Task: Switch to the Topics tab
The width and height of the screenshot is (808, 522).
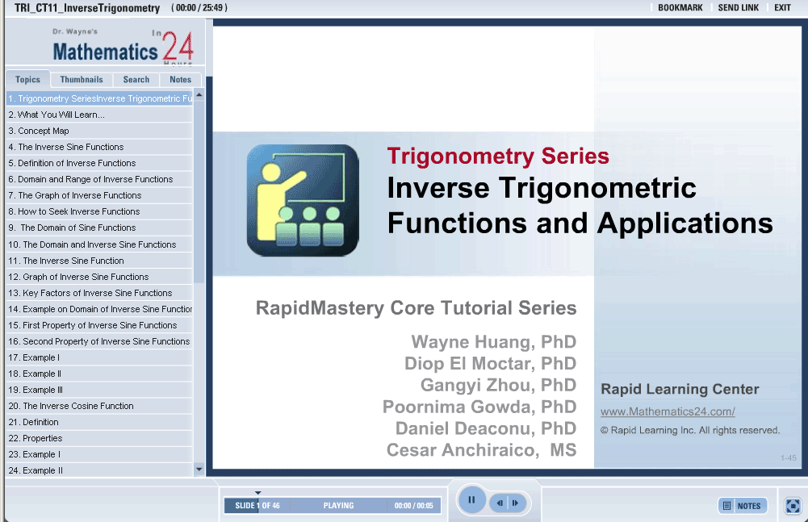Action: coord(27,79)
